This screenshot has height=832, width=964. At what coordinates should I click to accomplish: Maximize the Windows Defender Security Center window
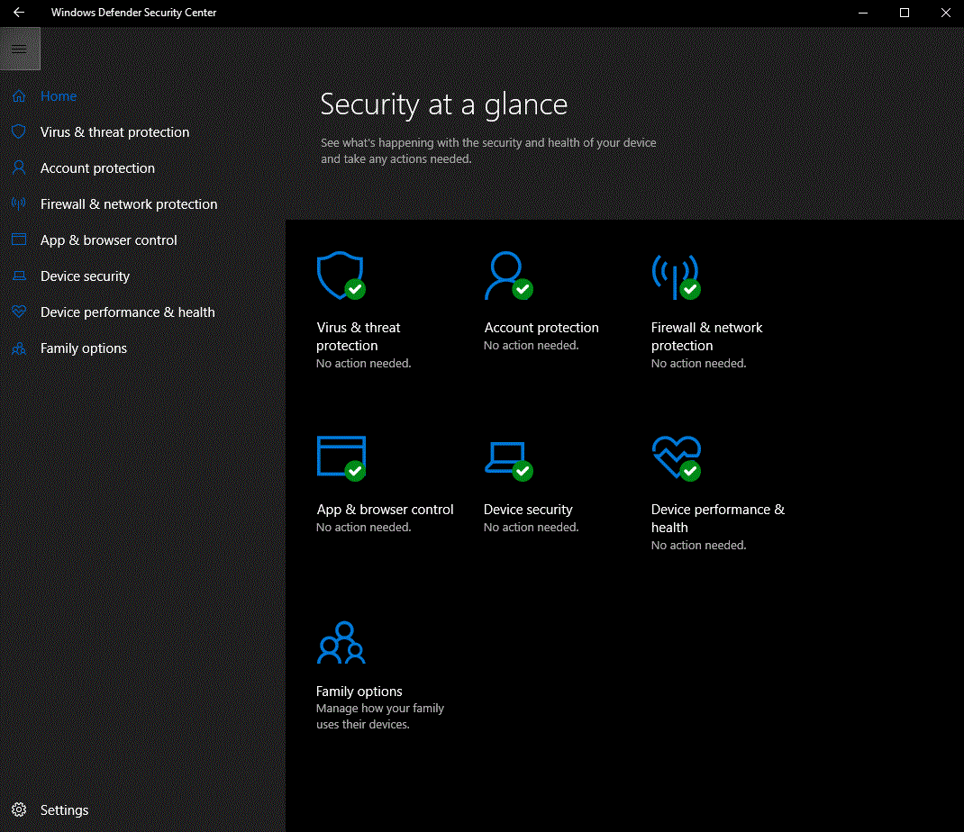pos(905,13)
